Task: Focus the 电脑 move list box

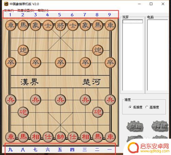Action: point(158,55)
